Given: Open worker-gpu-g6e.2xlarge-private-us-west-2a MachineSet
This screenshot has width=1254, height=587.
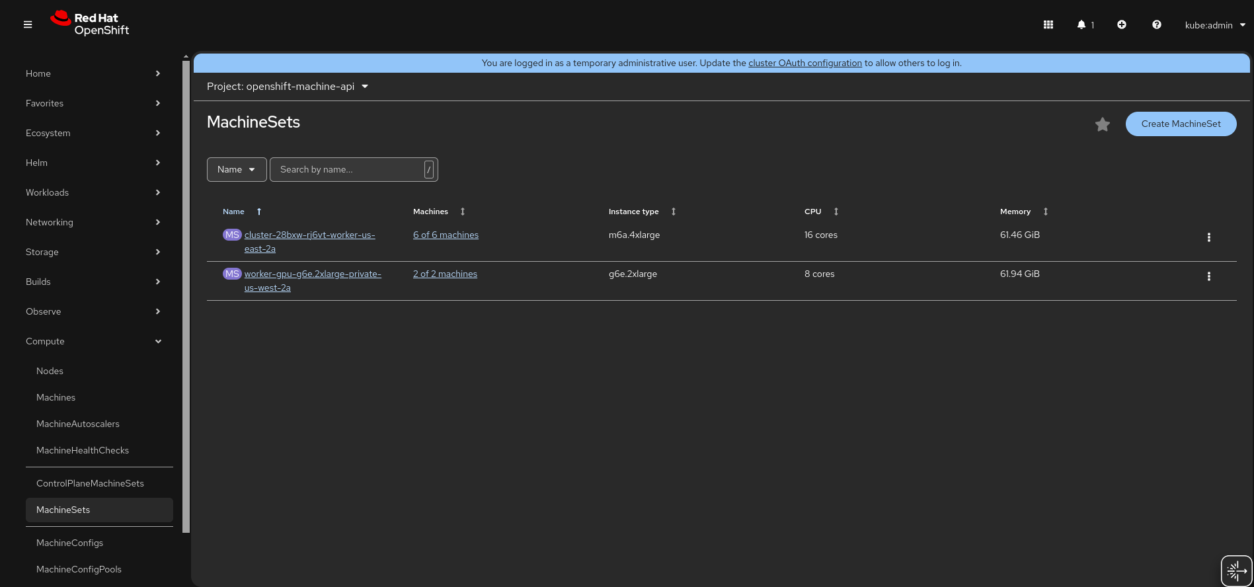Looking at the screenshot, I should point(313,281).
